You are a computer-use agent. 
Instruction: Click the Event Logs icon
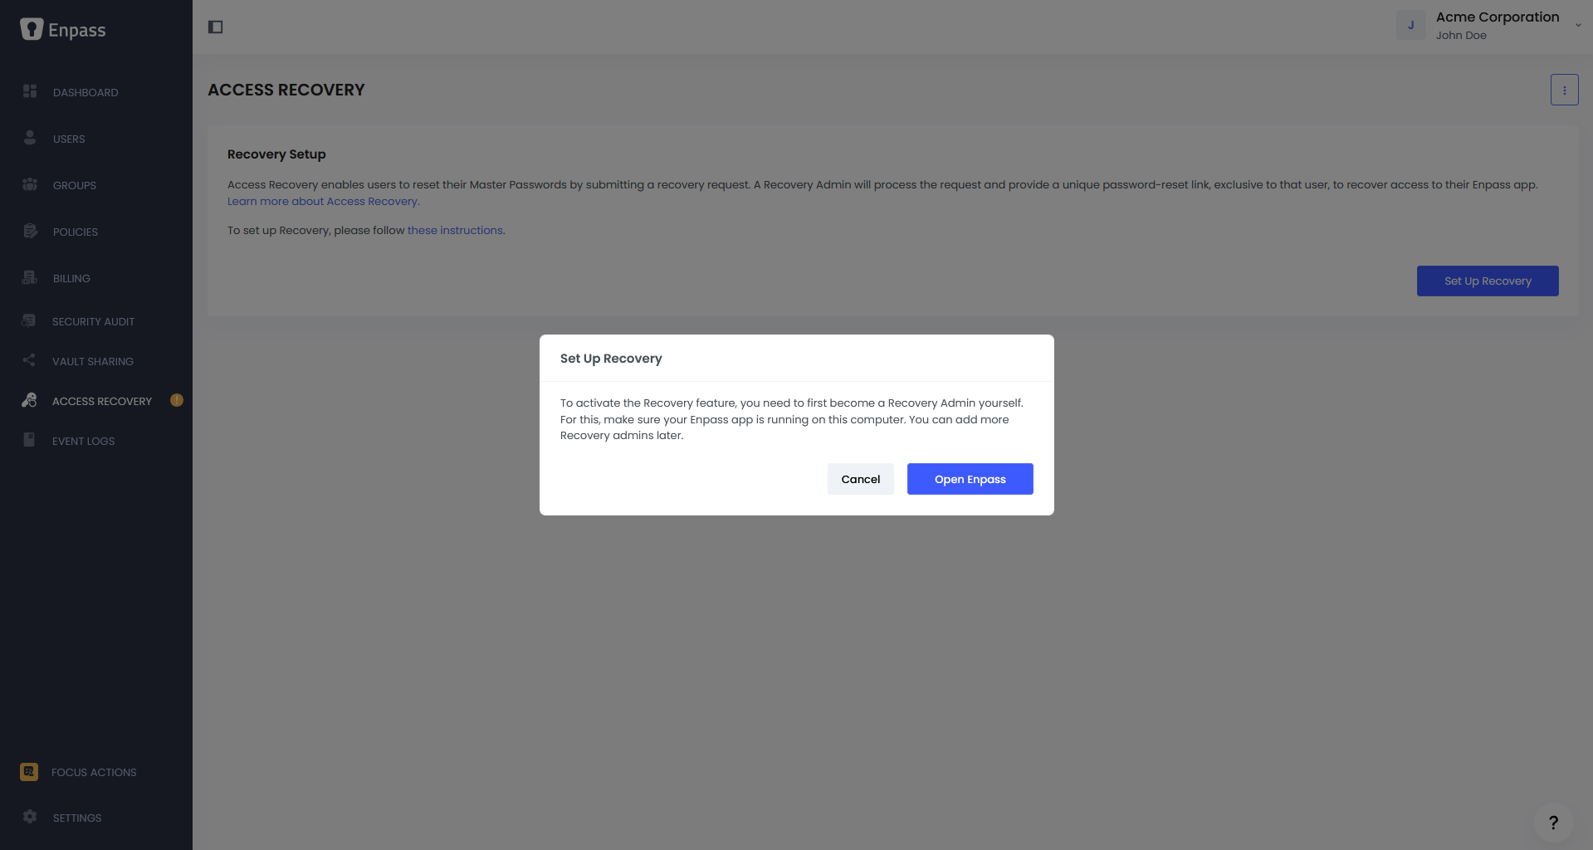29,440
